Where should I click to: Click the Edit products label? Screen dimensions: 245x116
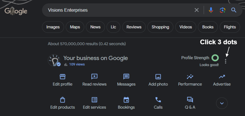pos(63,107)
